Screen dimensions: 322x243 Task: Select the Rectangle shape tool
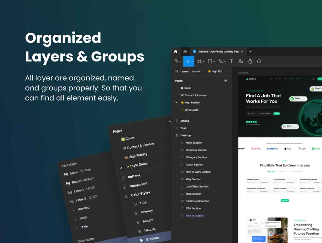pos(210,61)
